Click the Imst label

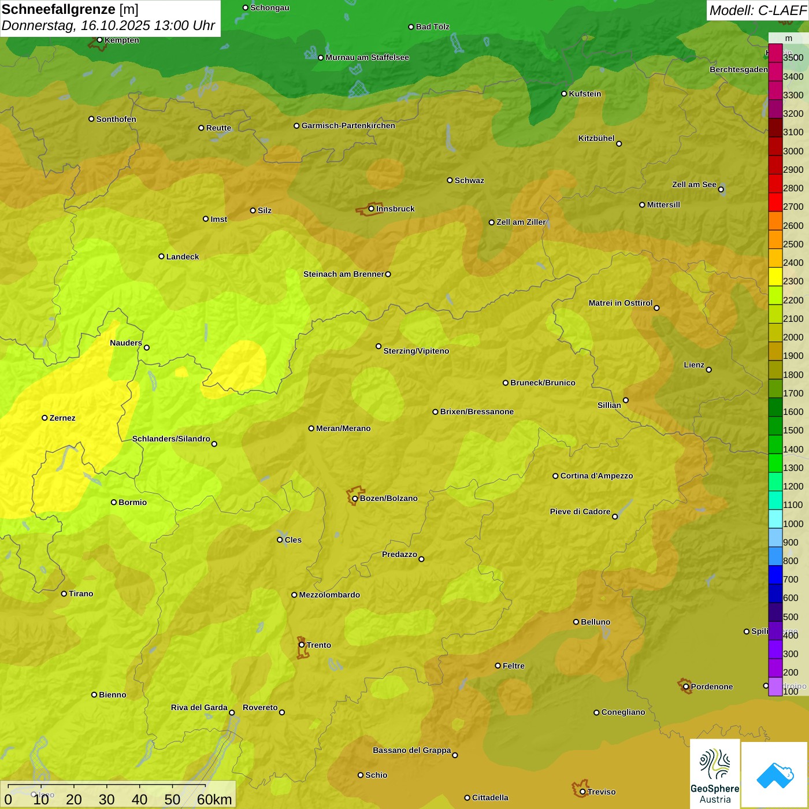[x=218, y=219]
